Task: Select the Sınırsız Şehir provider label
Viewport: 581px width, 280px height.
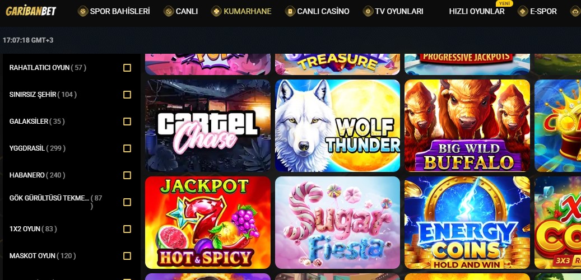Action: 32,95
